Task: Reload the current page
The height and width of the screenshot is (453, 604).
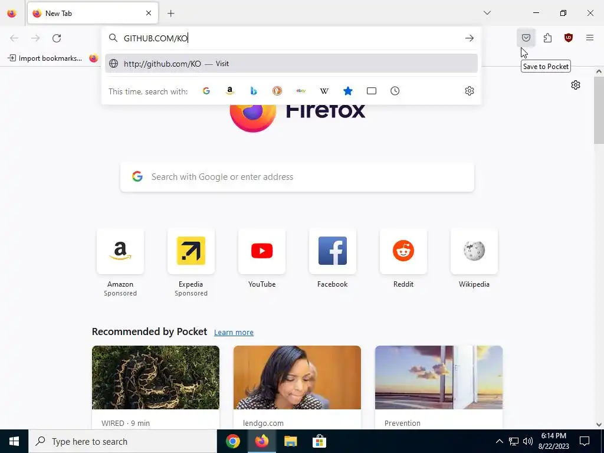Action: (57, 38)
